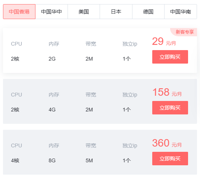Image resolution: width=200 pixels, height=178 pixels.
Task: Switch to the 德国 region tab
Action: coord(149,12)
